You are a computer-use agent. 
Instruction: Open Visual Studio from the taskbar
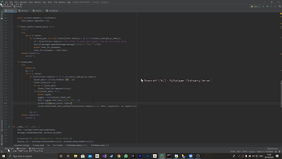click(x=104, y=156)
